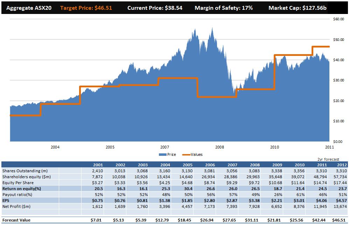The image size is (349, 225).
Task: Click the orange Values step line on the chart
Action: 140,84
